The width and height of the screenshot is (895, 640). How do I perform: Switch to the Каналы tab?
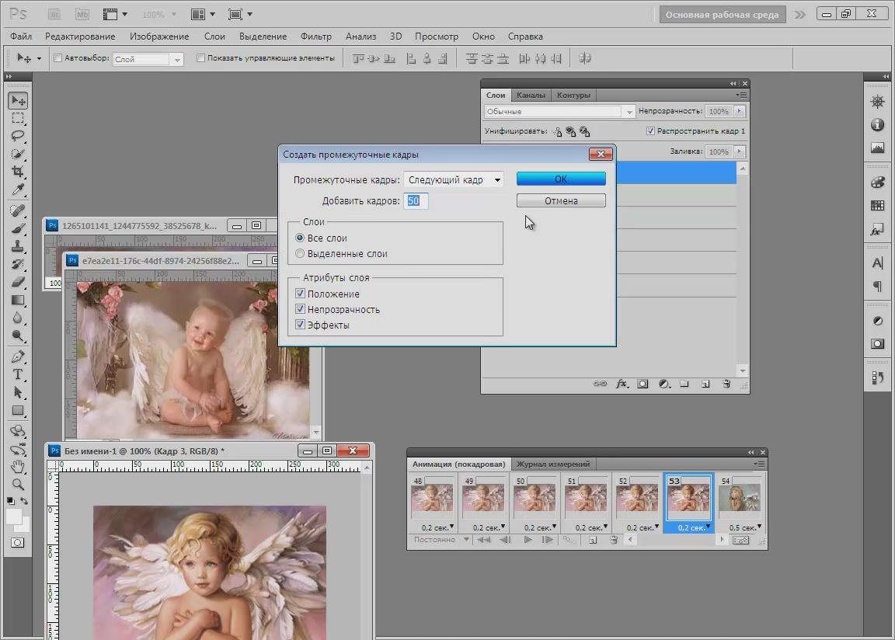point(531,96)
